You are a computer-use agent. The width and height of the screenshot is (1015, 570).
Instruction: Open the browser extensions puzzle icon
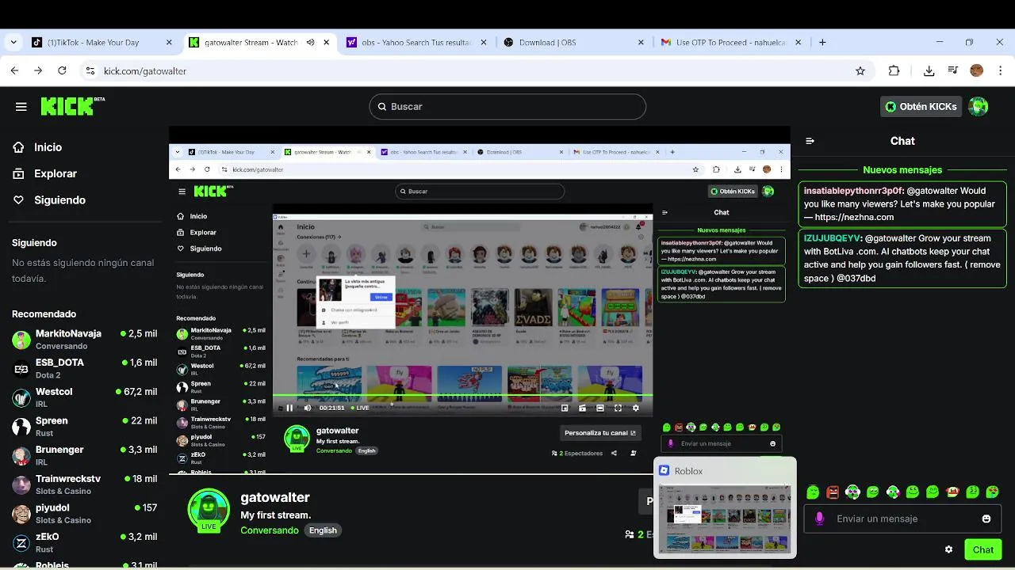pyautogui.click(x=894, y=70)
